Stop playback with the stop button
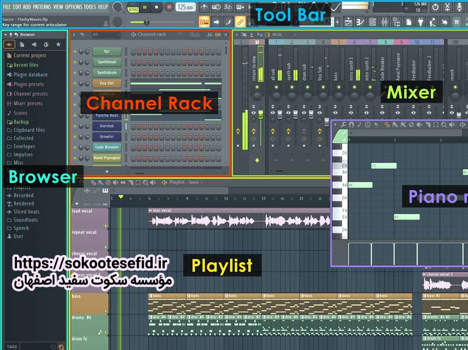Image resolution: width=468 pixels, height=350 pixels. [x=157, y=7]
